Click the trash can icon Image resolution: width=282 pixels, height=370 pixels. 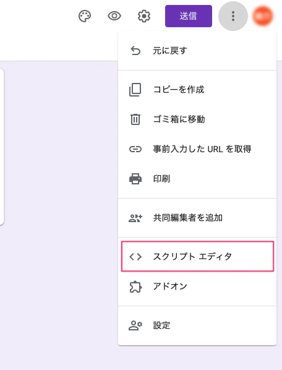point(135,119)
